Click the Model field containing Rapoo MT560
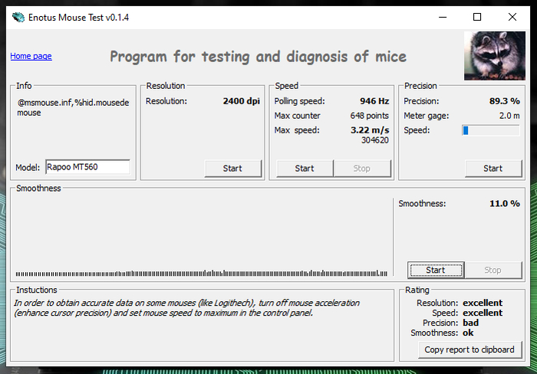This screenshot has height=374, width=537. (87, 166)
